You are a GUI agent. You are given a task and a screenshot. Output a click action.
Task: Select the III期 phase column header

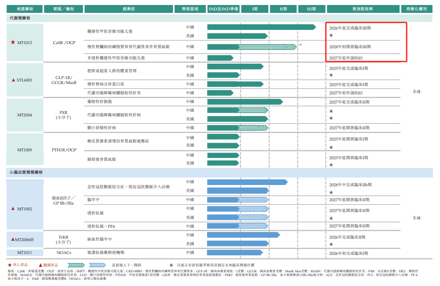(x=311, y=9)
